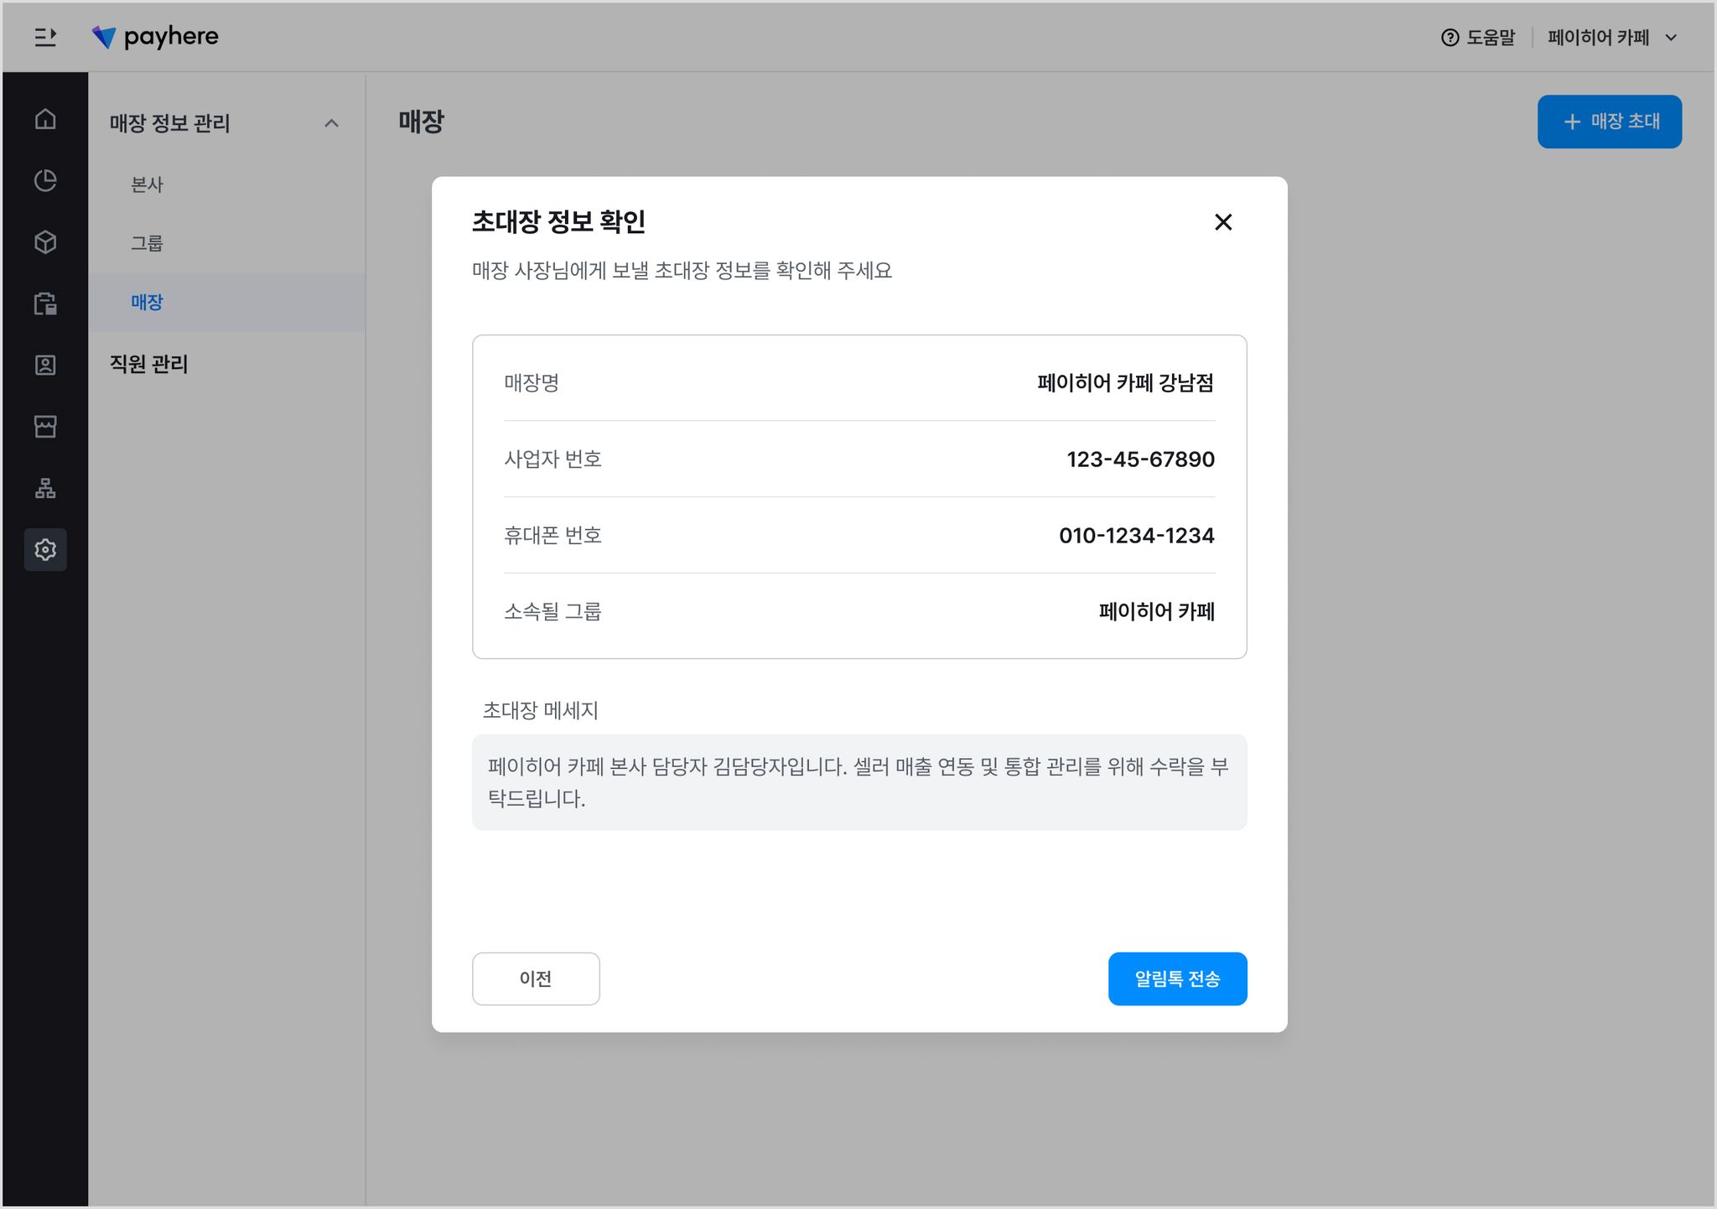
Task: Open 직원 관리 menu
Action: (x=149, y=364)
